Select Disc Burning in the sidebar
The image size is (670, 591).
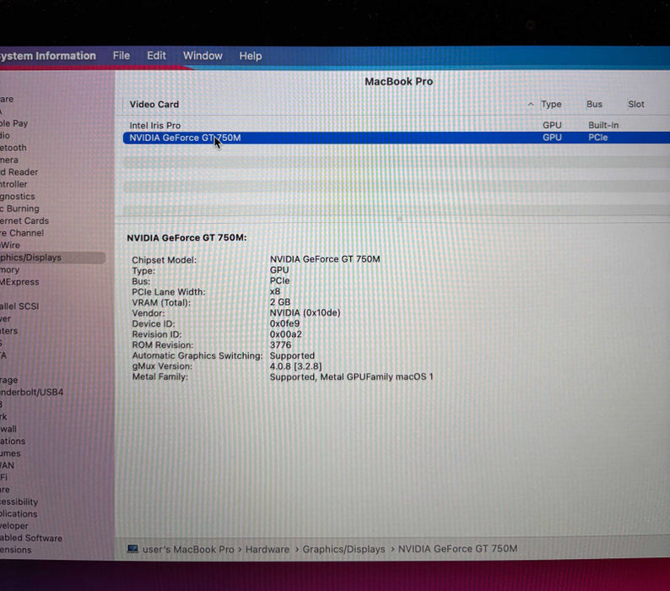[19, 209]
